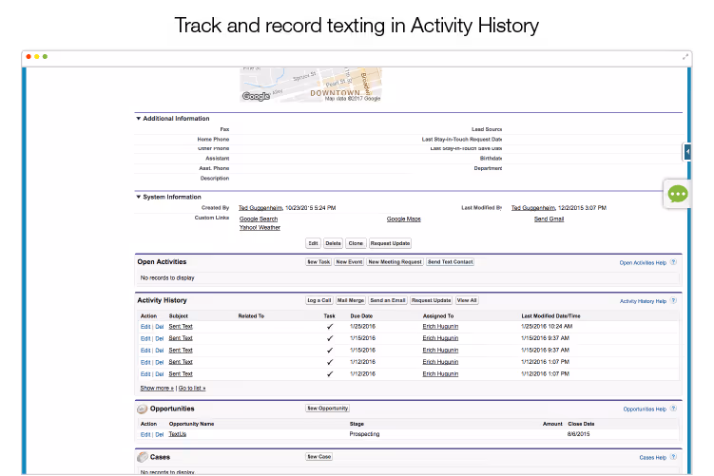Click Mail Merge button
Image resolution: width=714 pixels, height=476 pixels.
click(x=351, y=300)
